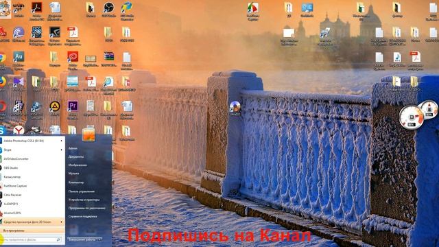
Task: Open Изображения in the Start menu
Action: (78, 165)
